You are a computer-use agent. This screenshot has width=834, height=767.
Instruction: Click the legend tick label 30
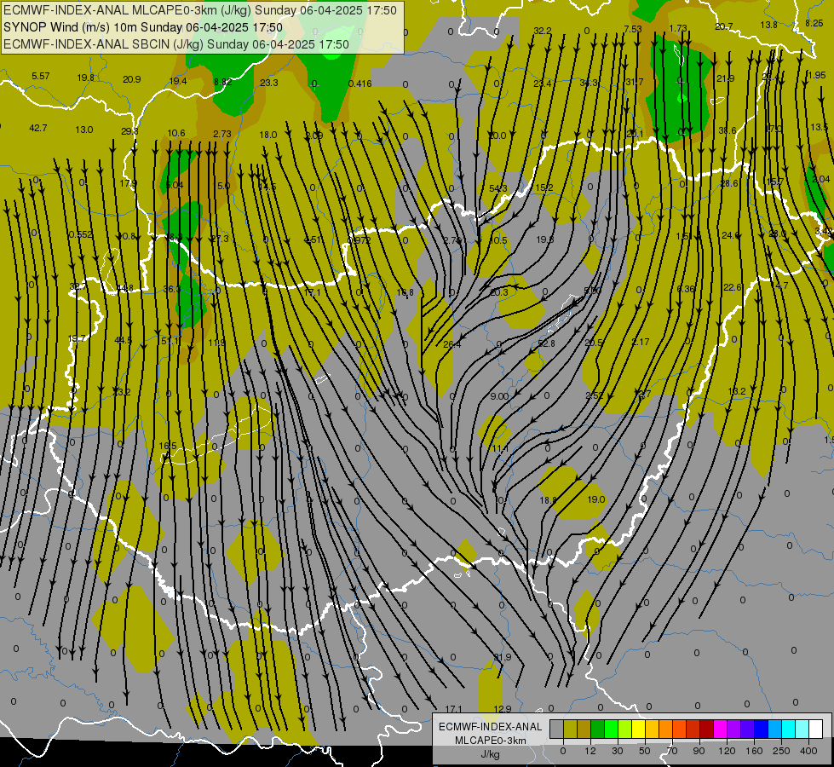click(617, 751)
